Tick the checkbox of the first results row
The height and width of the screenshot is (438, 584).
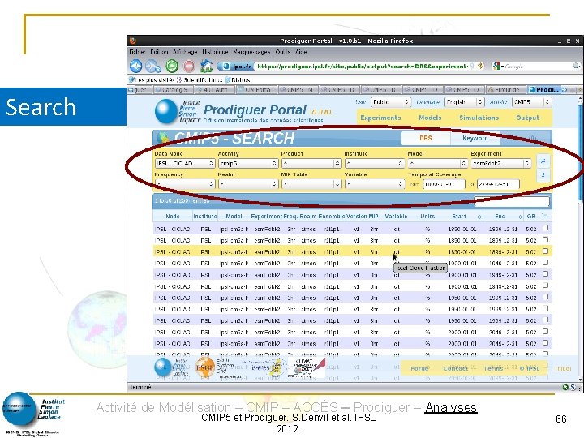[x=545, y=228]
